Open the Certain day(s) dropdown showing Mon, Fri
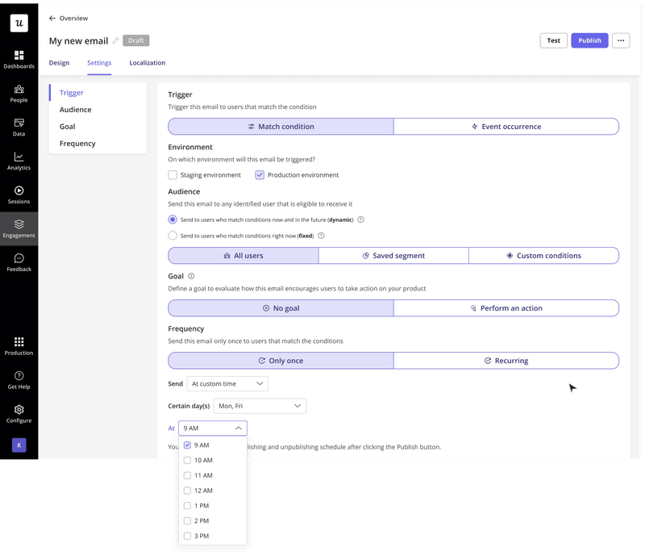645x556 pixels. tap(260, 406)
